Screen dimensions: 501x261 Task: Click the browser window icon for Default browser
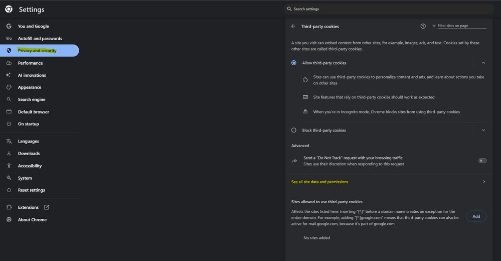[9, 111]
